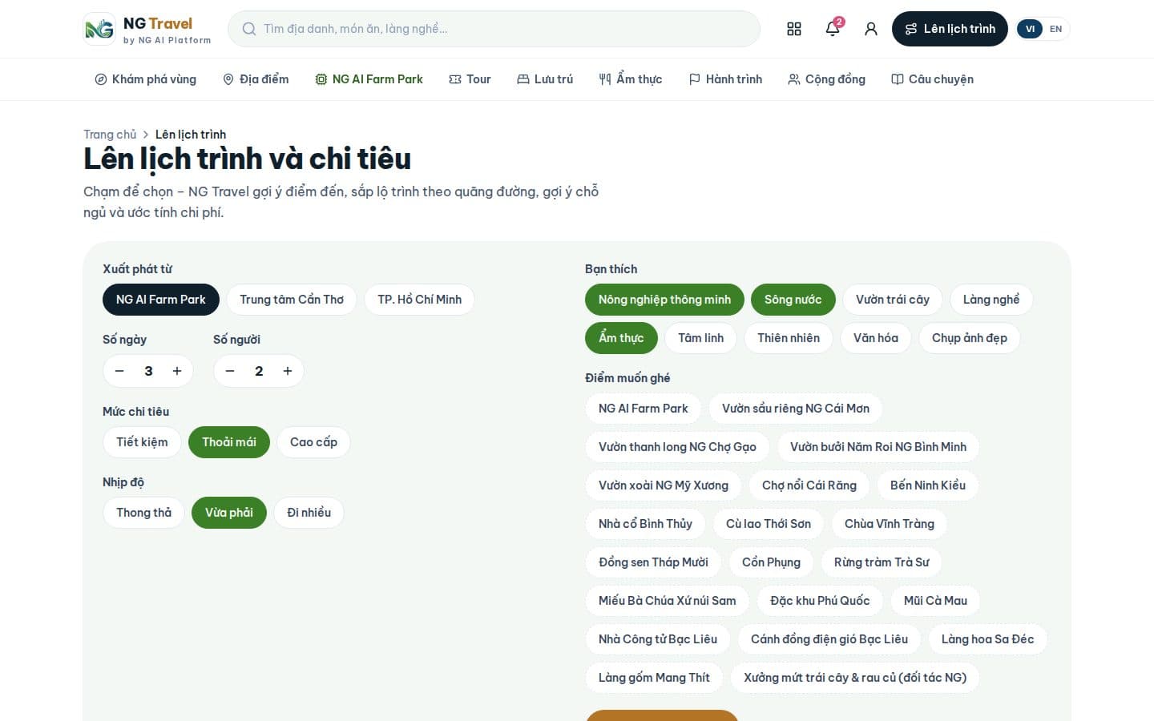Screen dimensions: 1154x721
Task: Open the notifications bell
Action: pos(833,29)
